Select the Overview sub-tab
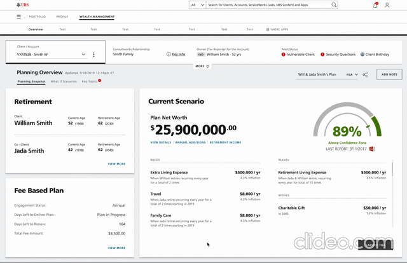 [36, 29]
